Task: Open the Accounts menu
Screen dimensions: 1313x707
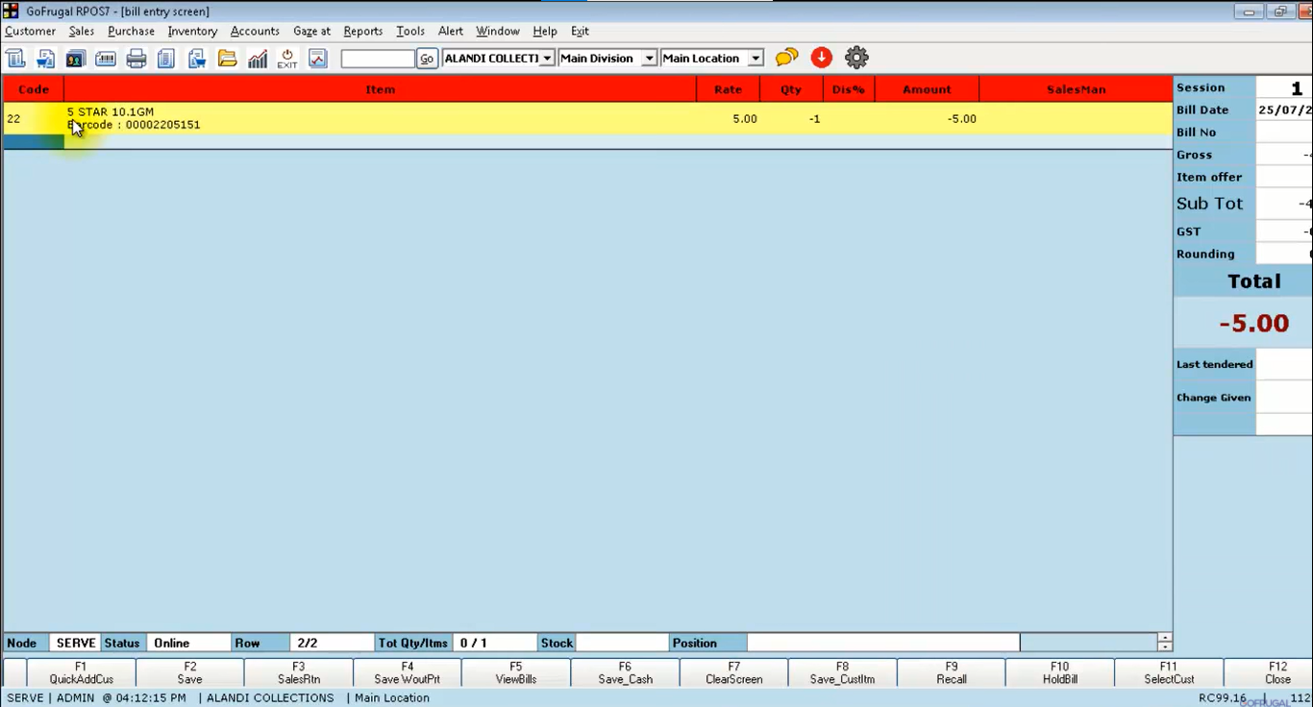Action: click(255, 31)
